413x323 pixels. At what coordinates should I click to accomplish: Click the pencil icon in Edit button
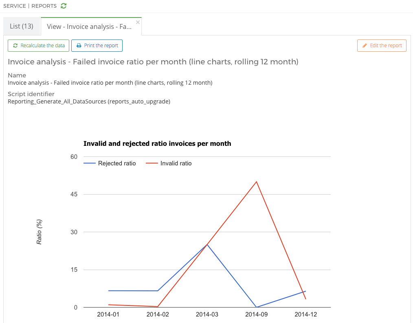(x=365, y=46)
